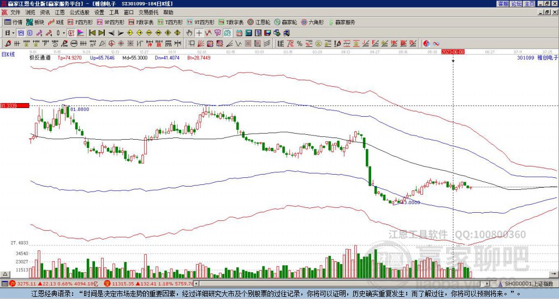559x299 pixels.
Task: Open the 帮助 menu
Action: (168, 13)
